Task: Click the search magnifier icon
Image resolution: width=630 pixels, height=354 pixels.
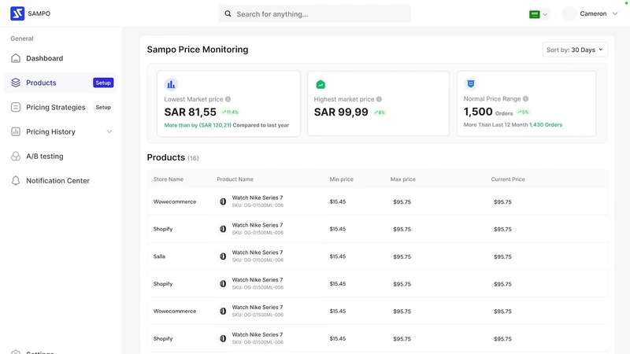Action: 228,13
